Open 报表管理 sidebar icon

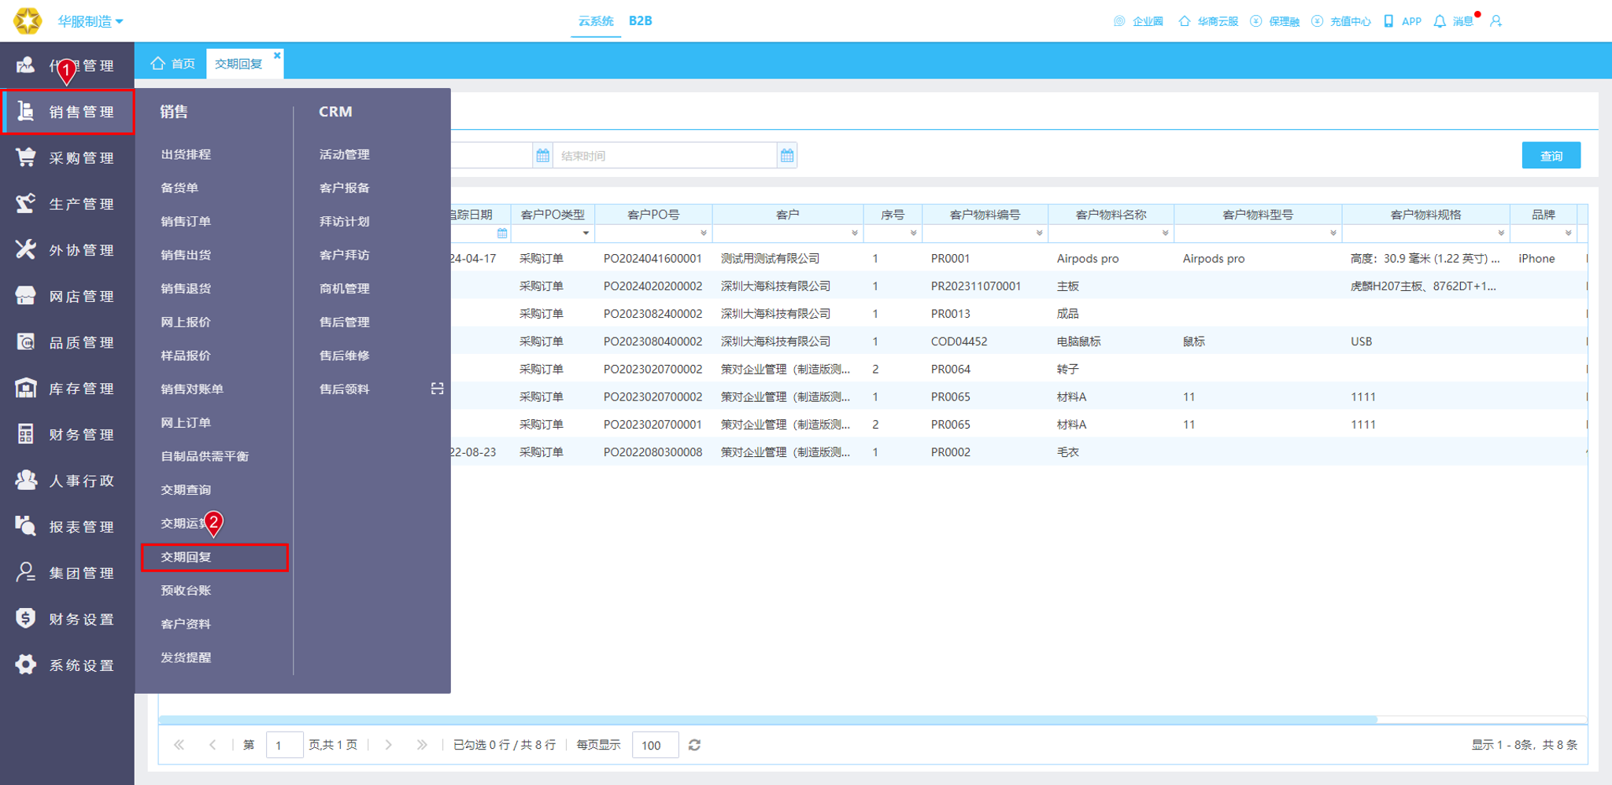point(25,526)
